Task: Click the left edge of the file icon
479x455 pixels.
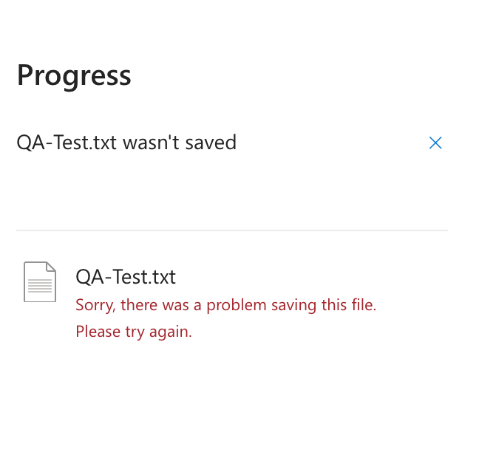Action: click(x=24, y=281)
